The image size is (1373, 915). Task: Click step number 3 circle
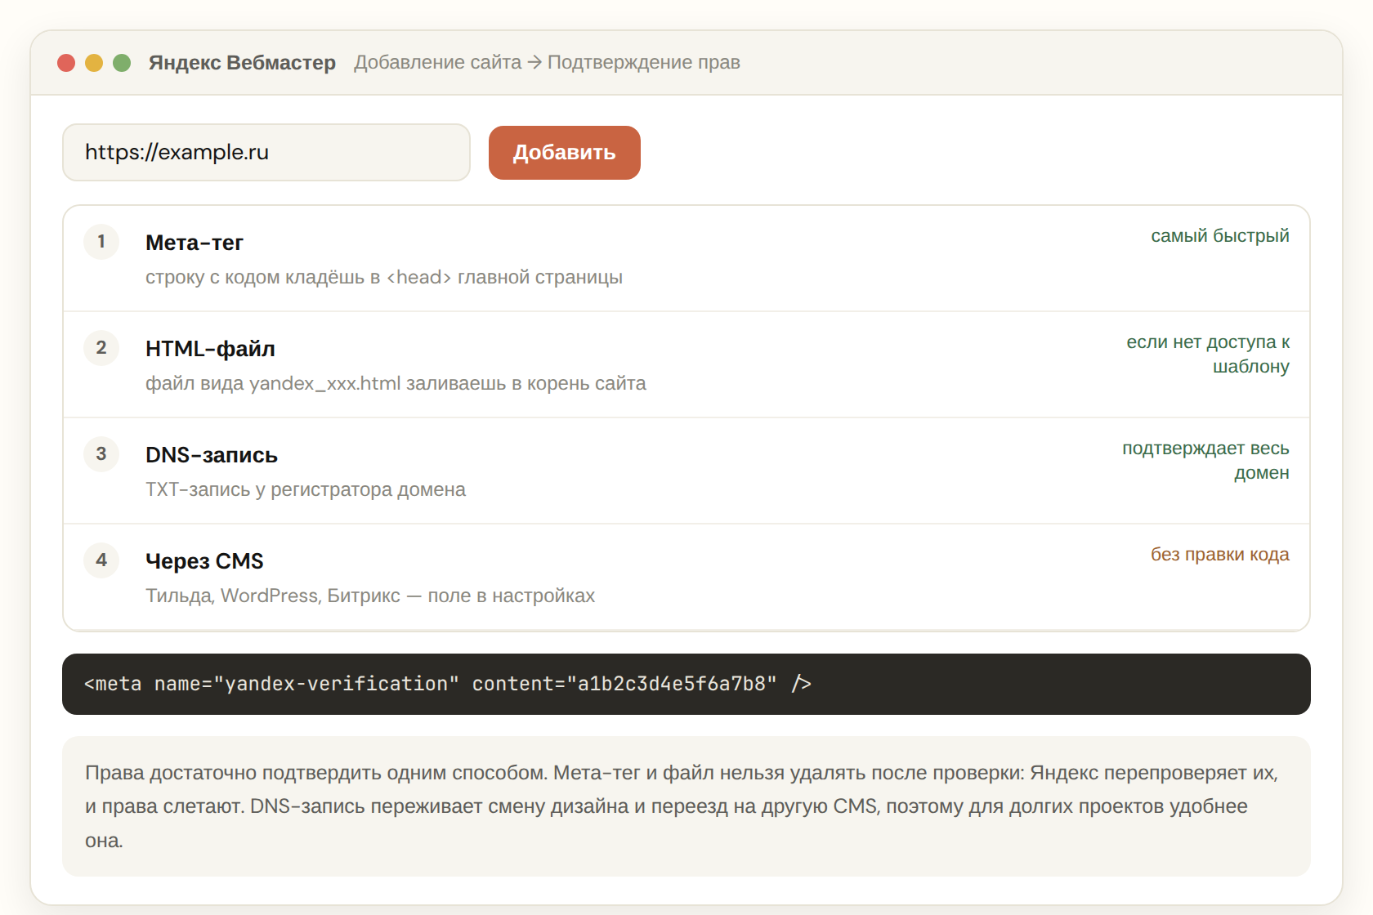pos(101,454)
